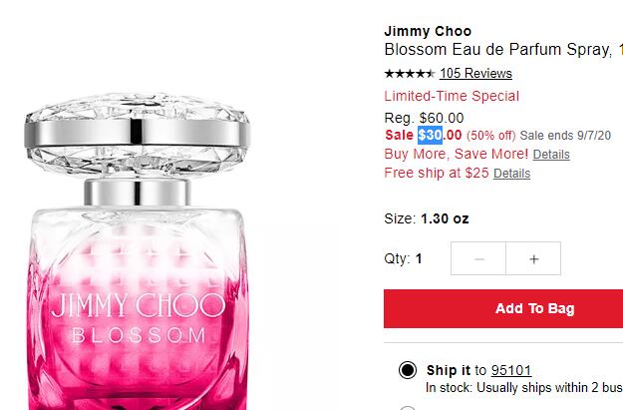Click the Limited-Time Special label

pyautogui.click(x=452, y=96)
